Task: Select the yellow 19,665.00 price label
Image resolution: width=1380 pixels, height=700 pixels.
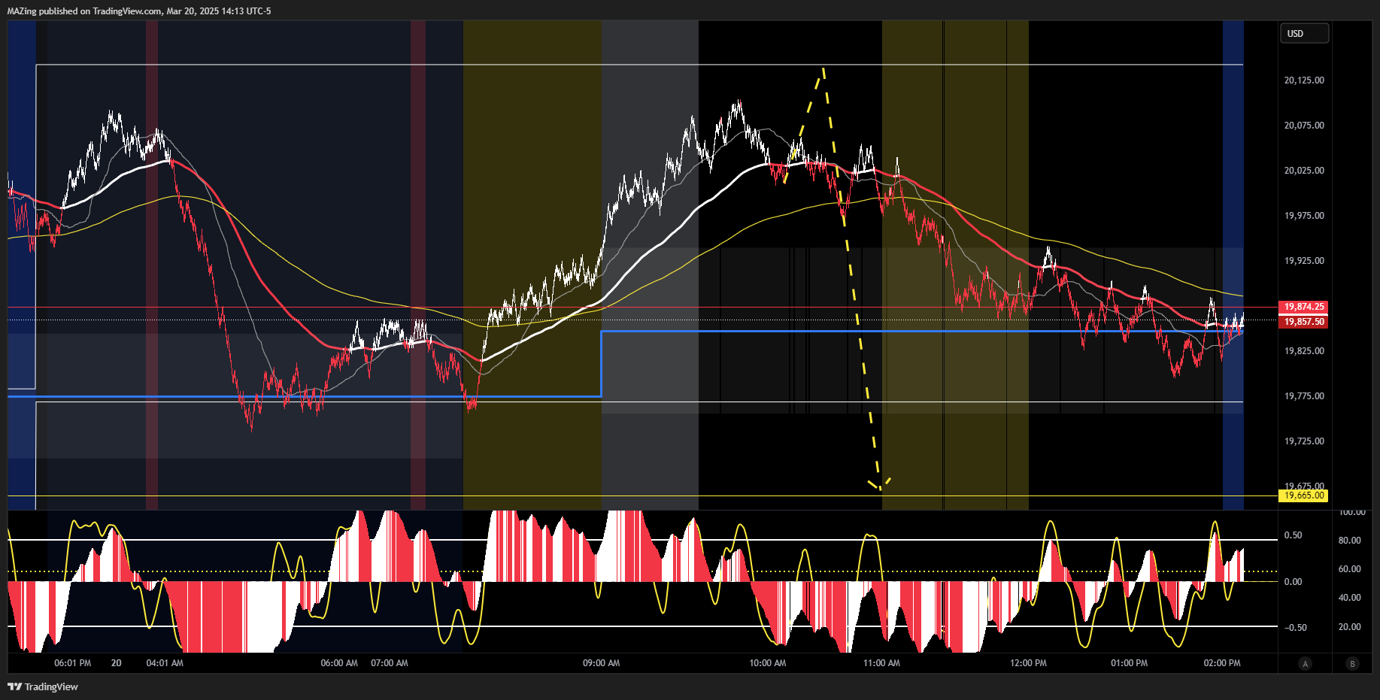Action: tap(1303, 495)
